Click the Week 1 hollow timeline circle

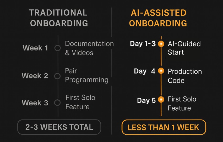point(57,48)
